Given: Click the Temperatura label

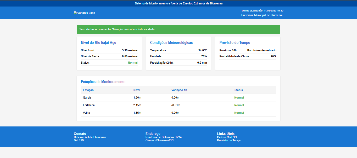Looking at the screenshot, I should [158, 50].
